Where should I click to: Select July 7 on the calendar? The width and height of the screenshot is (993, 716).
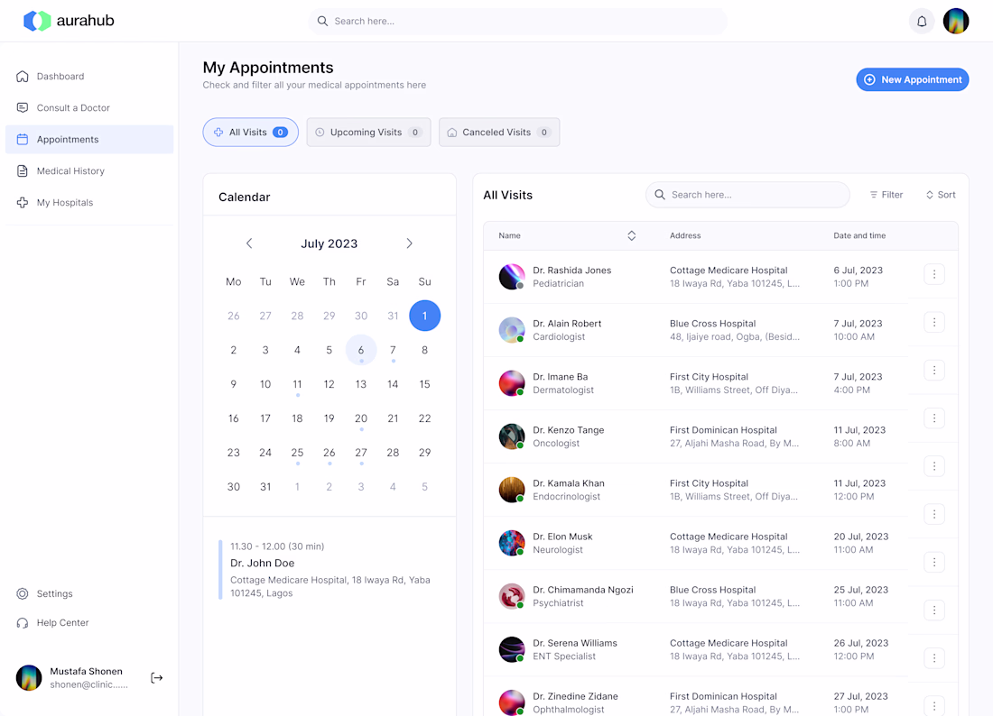click(394, 350)
